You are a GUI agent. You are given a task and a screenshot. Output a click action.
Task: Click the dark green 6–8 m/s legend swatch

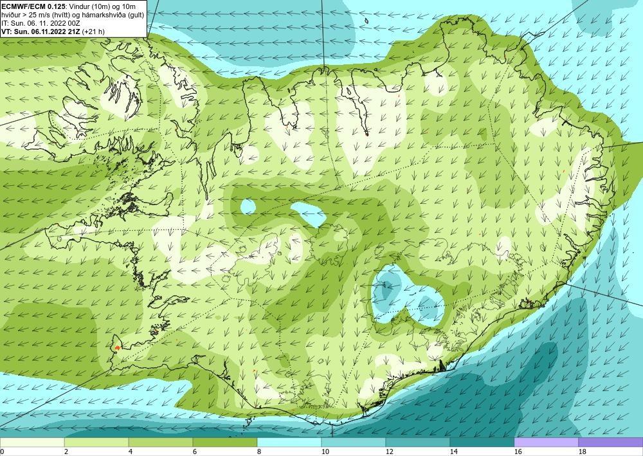point(224,442)
